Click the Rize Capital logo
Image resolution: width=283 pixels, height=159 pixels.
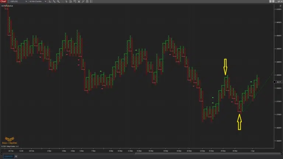(10, 141)
